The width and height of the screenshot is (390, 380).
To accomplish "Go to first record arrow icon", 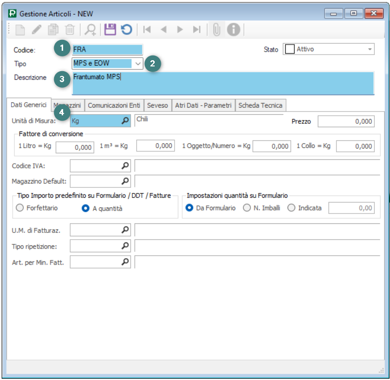I will tap(147, 30).
